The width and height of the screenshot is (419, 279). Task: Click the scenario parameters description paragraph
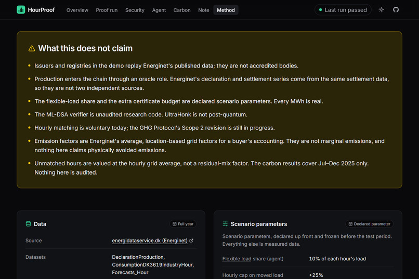307,240
